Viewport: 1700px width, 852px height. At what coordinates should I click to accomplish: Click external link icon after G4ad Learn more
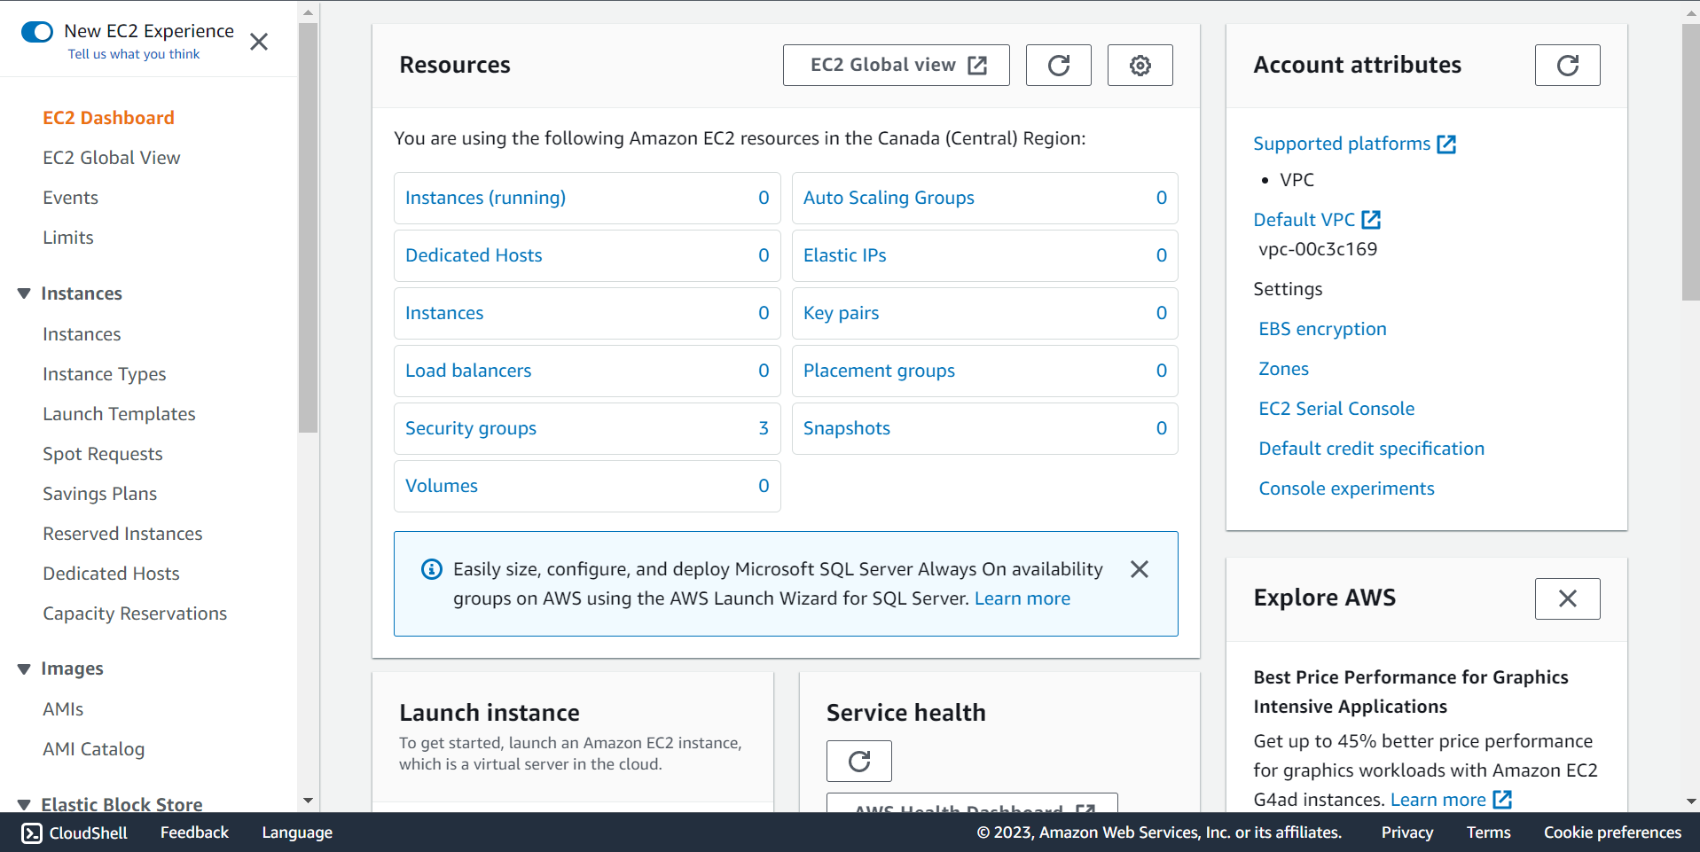(x=1502, y=800)
